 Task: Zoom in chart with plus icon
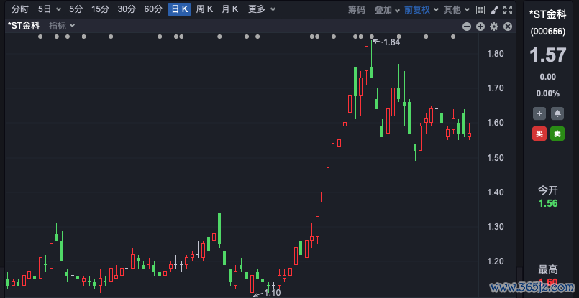pos(480,26)
